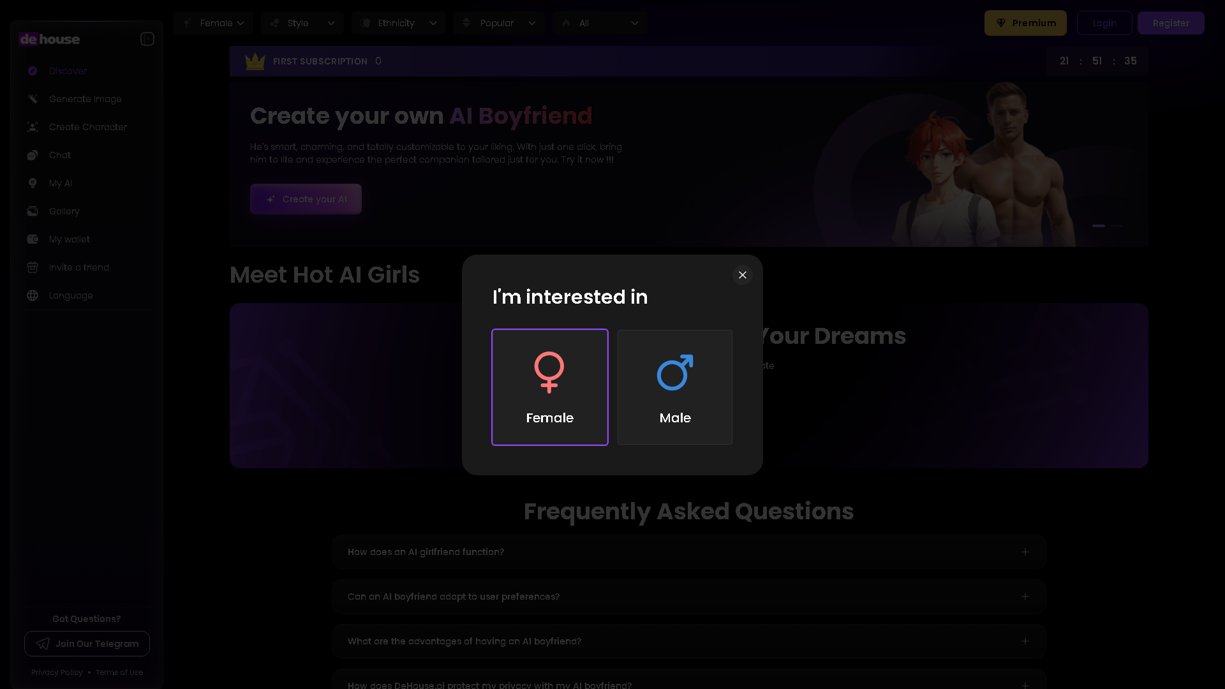Click the Gallery picture icon
The height and width of the screenshot is (689, 1225).
33,211
